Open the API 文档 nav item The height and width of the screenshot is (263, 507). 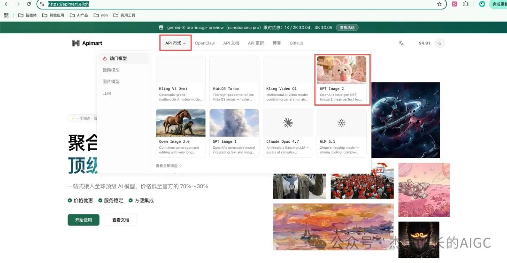(231, 43)
